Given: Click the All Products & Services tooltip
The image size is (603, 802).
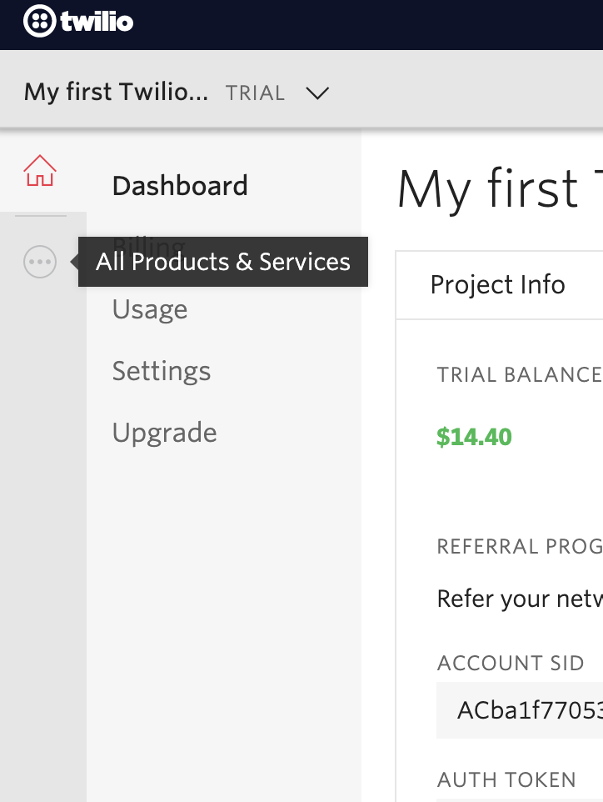Looking at the screenshot, I should pyautogui.click(x=222, y=263).
